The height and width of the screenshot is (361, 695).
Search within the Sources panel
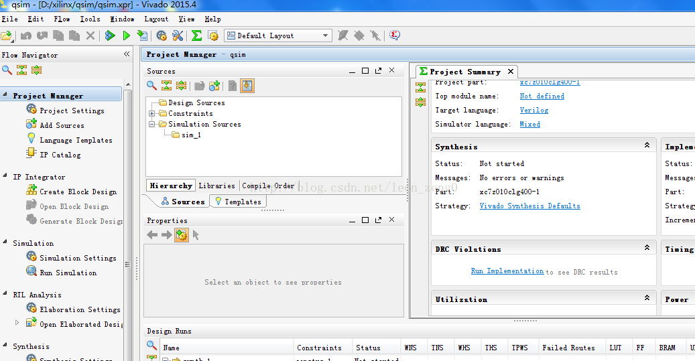[151, 86]
